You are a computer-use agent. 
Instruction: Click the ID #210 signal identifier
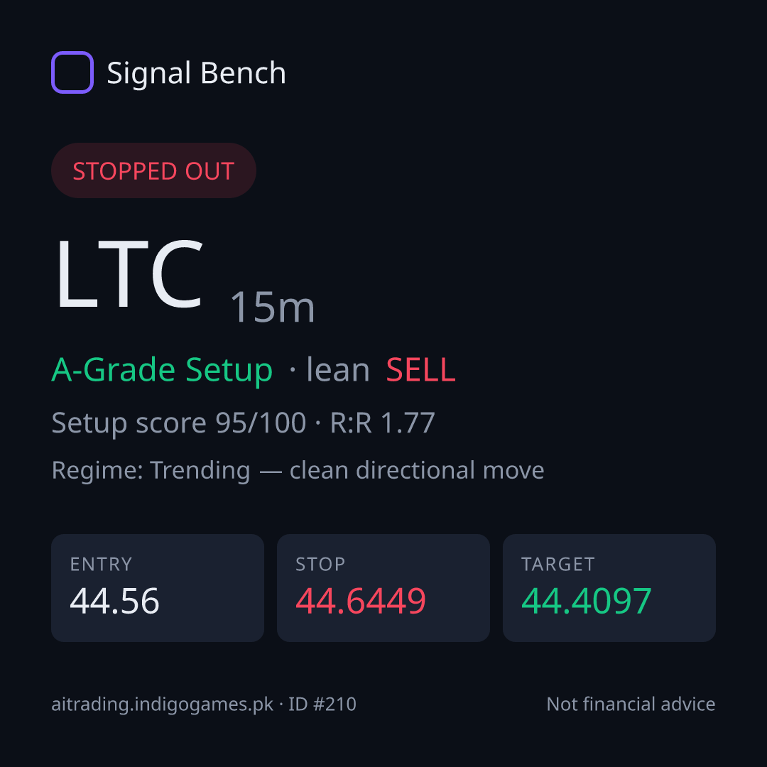click(322, 705)
